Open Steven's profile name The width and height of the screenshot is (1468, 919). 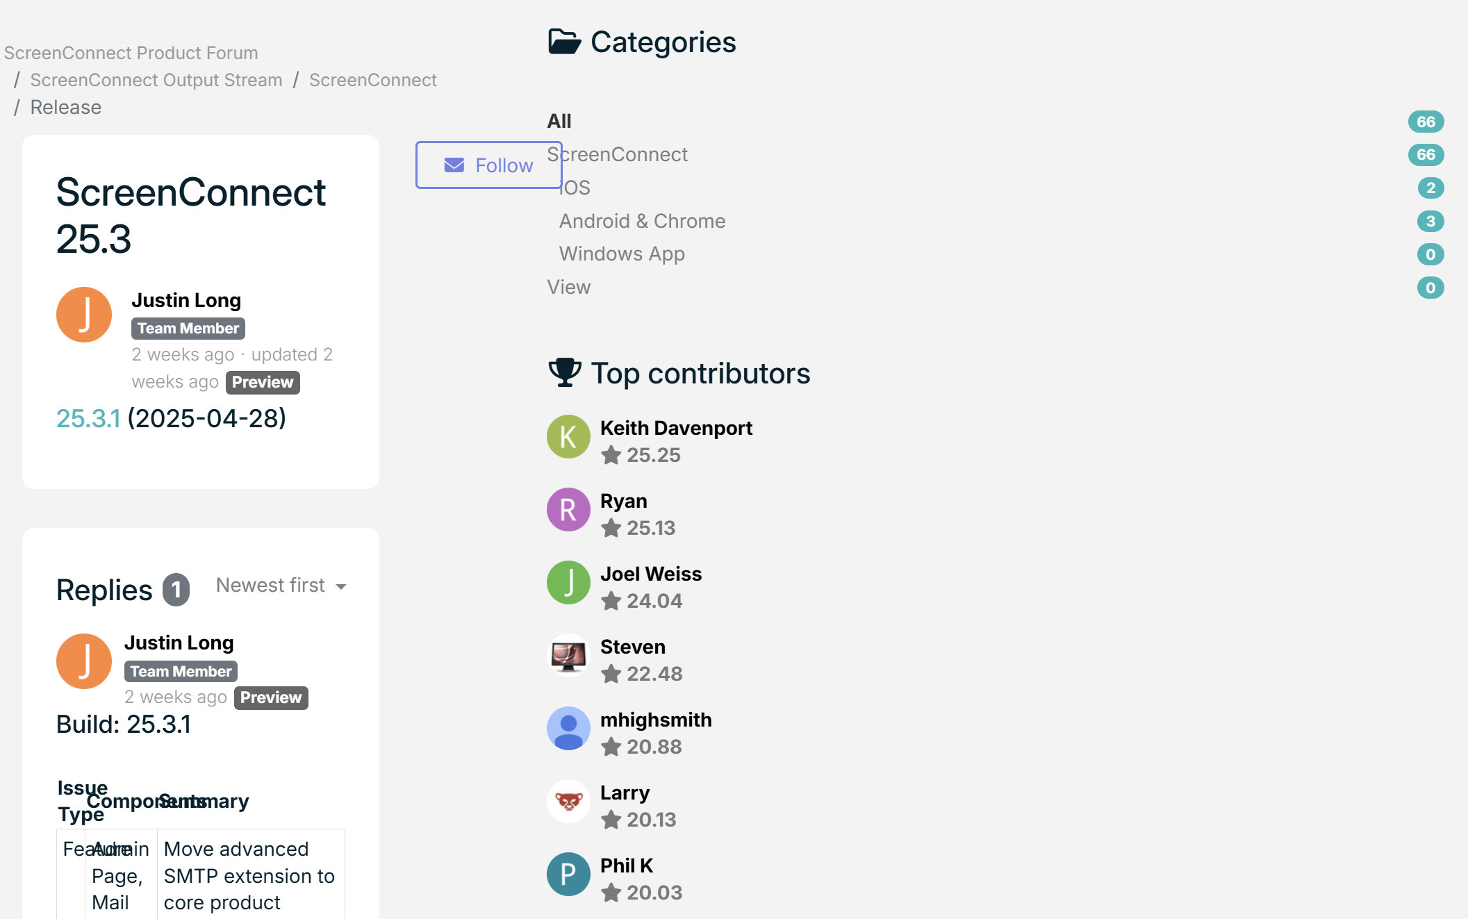click(x=632, y=647)
